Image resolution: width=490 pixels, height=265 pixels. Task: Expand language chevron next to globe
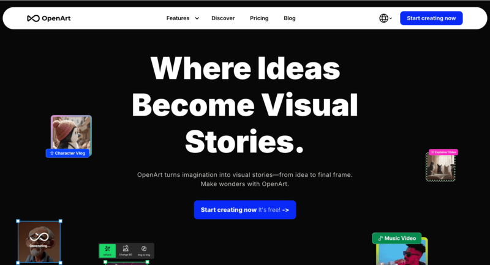(391, 18)
